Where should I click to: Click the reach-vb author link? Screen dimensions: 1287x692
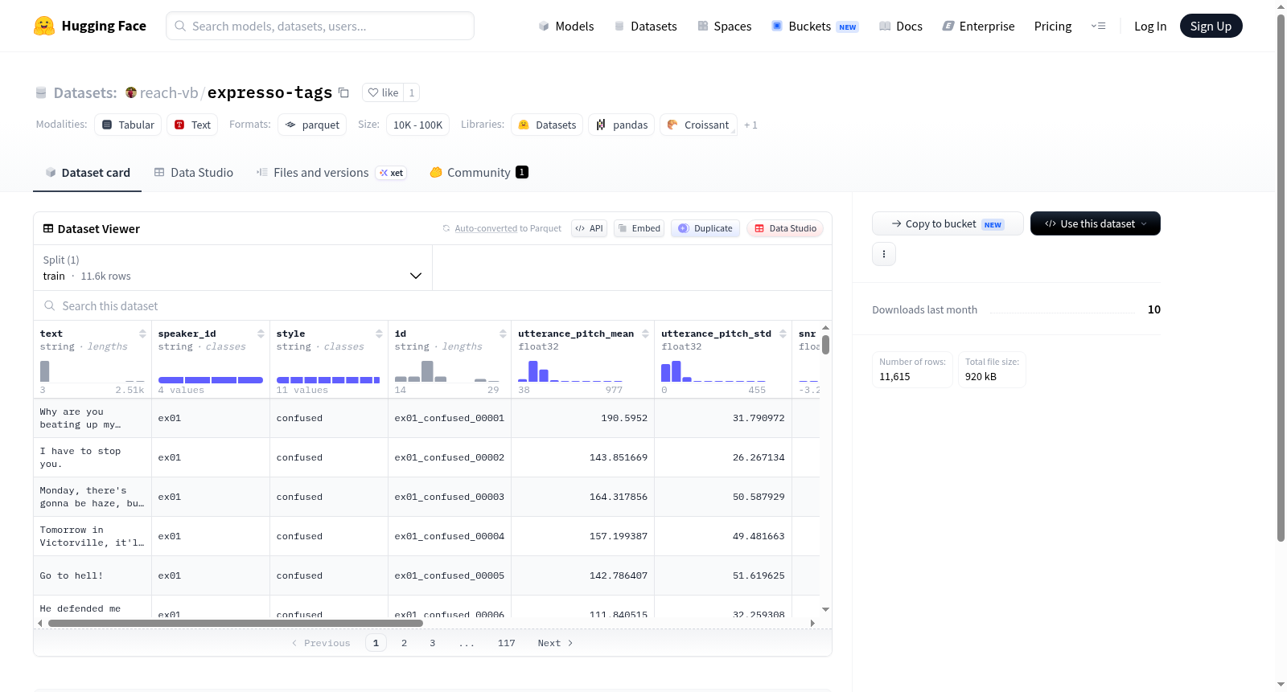click(169, 92)
